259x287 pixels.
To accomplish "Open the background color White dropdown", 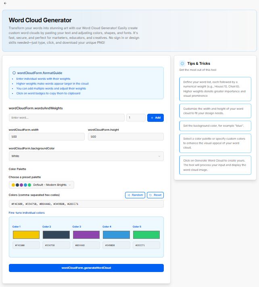I will 86,156.
